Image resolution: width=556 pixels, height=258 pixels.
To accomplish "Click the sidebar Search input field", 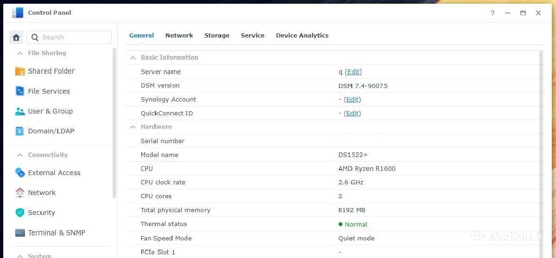I will (x=69, y=38).
